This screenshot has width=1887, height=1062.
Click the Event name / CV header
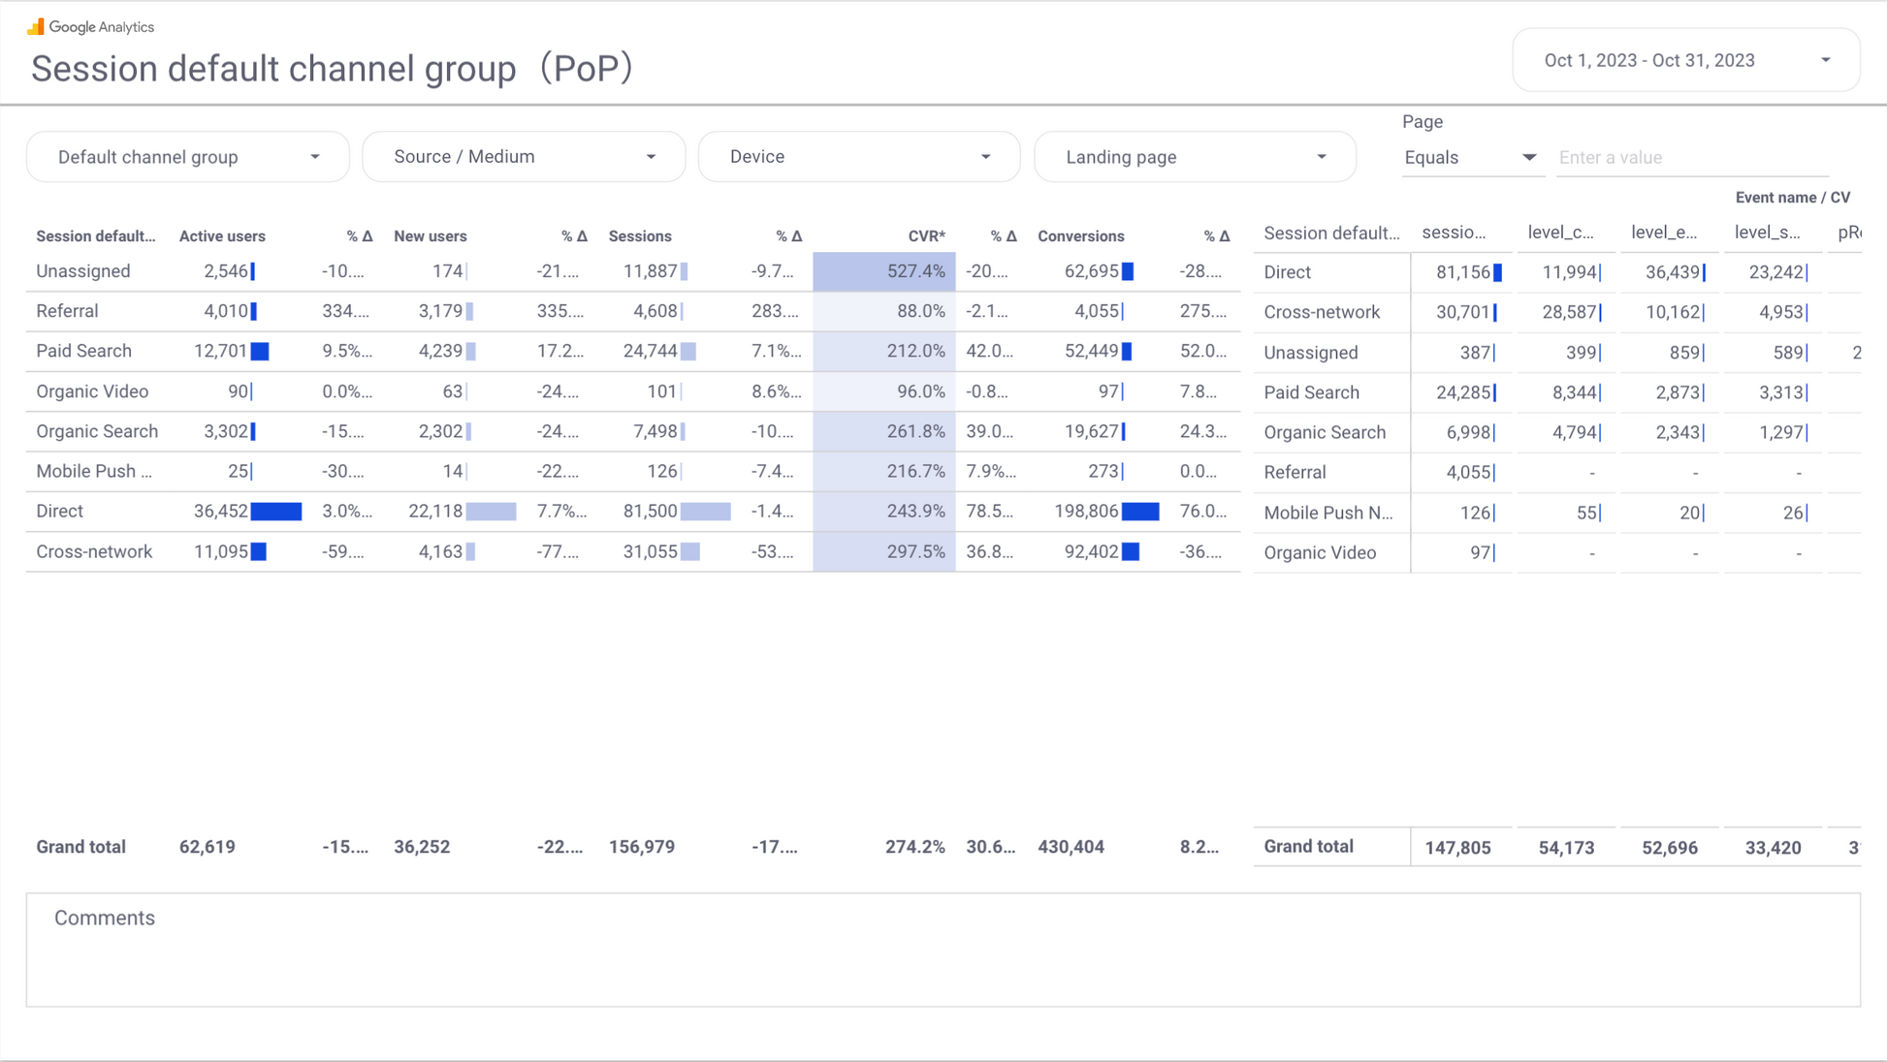(x=1792, y=198)
